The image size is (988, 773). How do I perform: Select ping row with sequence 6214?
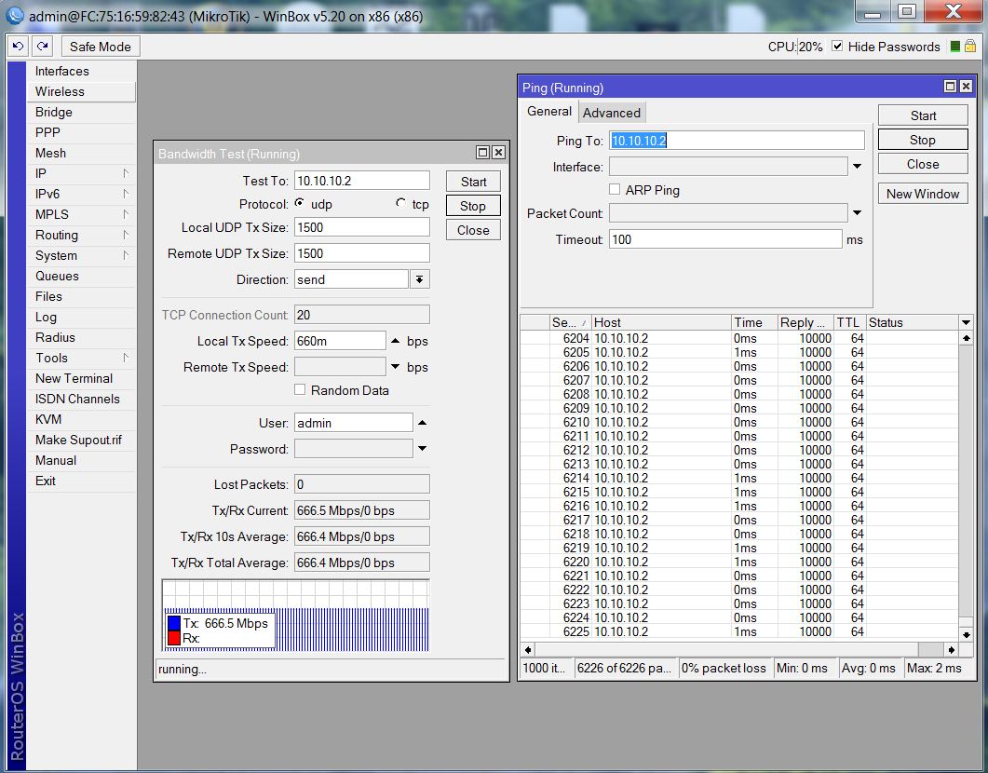(x=739, y=478)
